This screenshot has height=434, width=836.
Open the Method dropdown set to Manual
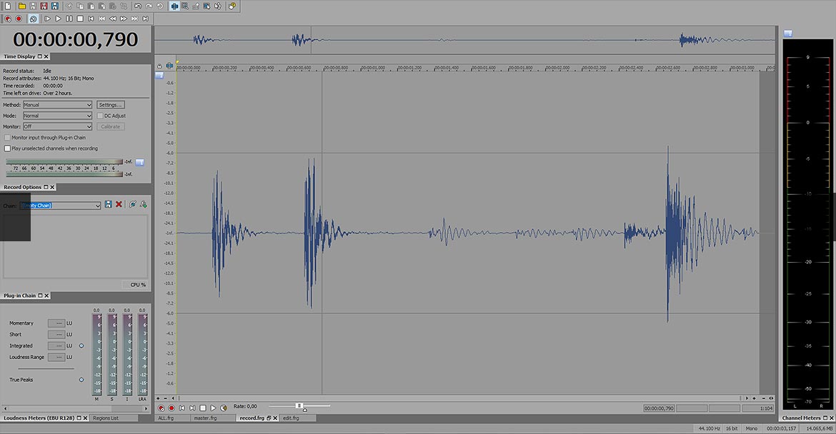click(x=57, y=105)
